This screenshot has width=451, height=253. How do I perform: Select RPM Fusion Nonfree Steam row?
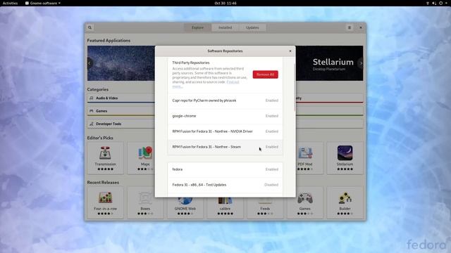point(225,147)
